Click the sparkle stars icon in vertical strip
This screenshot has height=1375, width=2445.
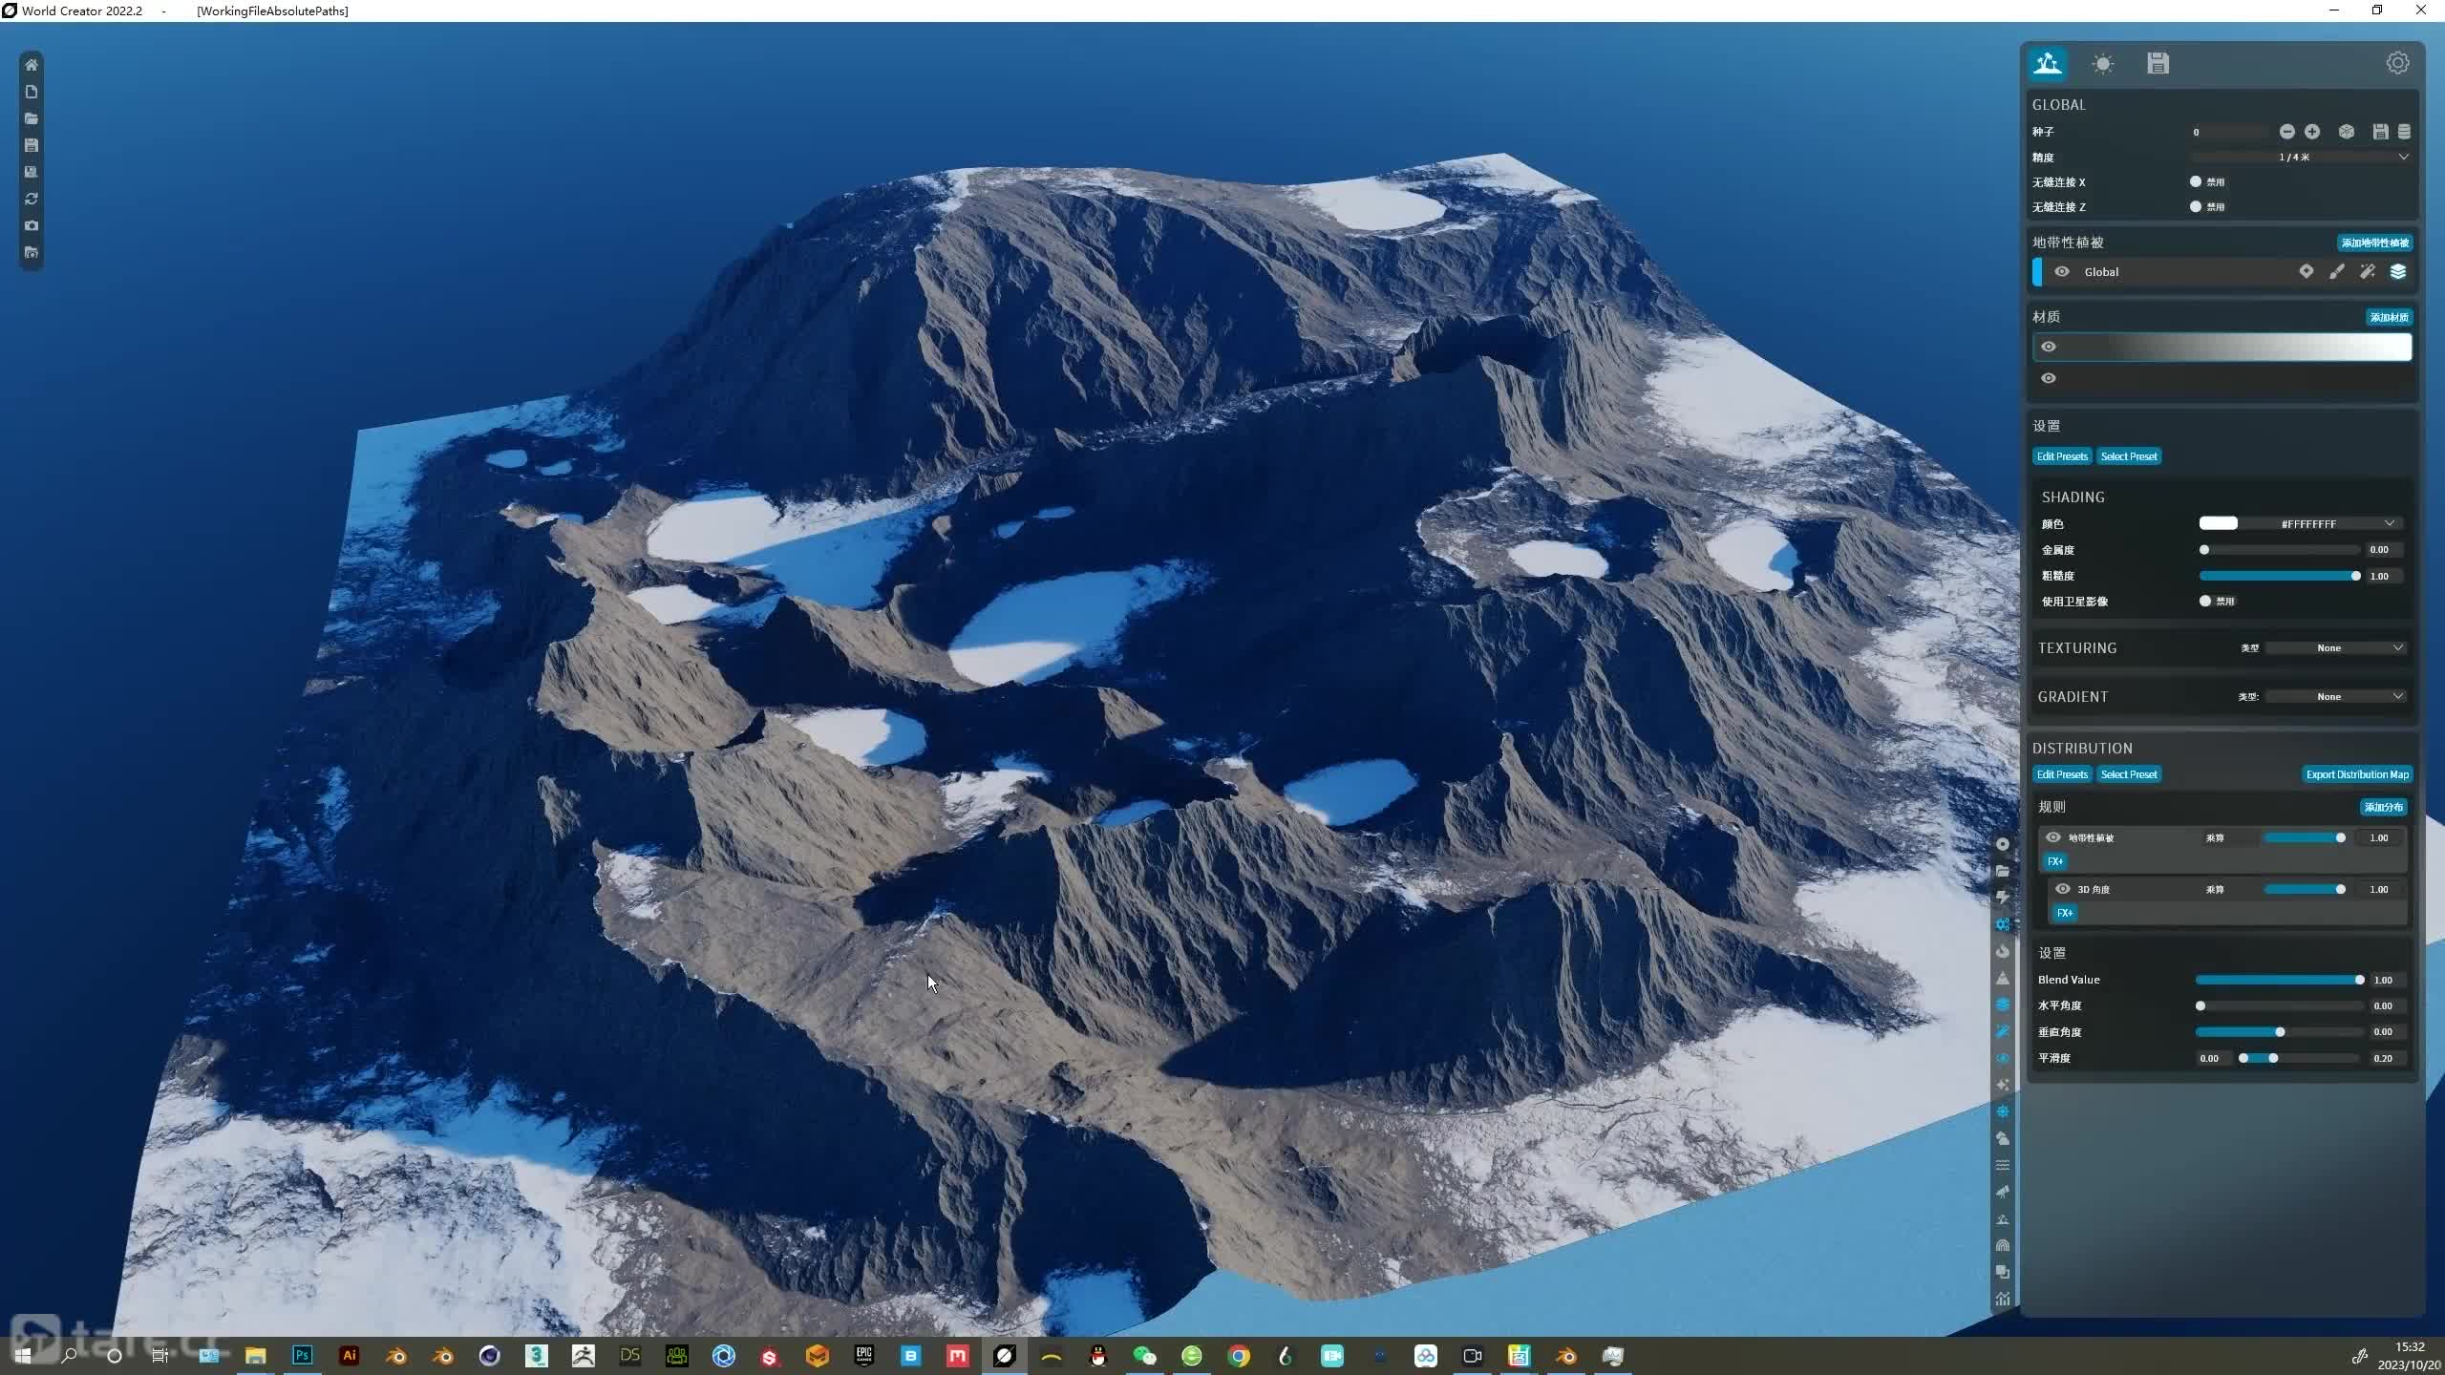[2003, 1085]
